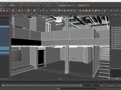The height and width of the screenshot is (90, 121).
Task: Click the Center Pivot shelf icon
Action: tap(41, 10)
